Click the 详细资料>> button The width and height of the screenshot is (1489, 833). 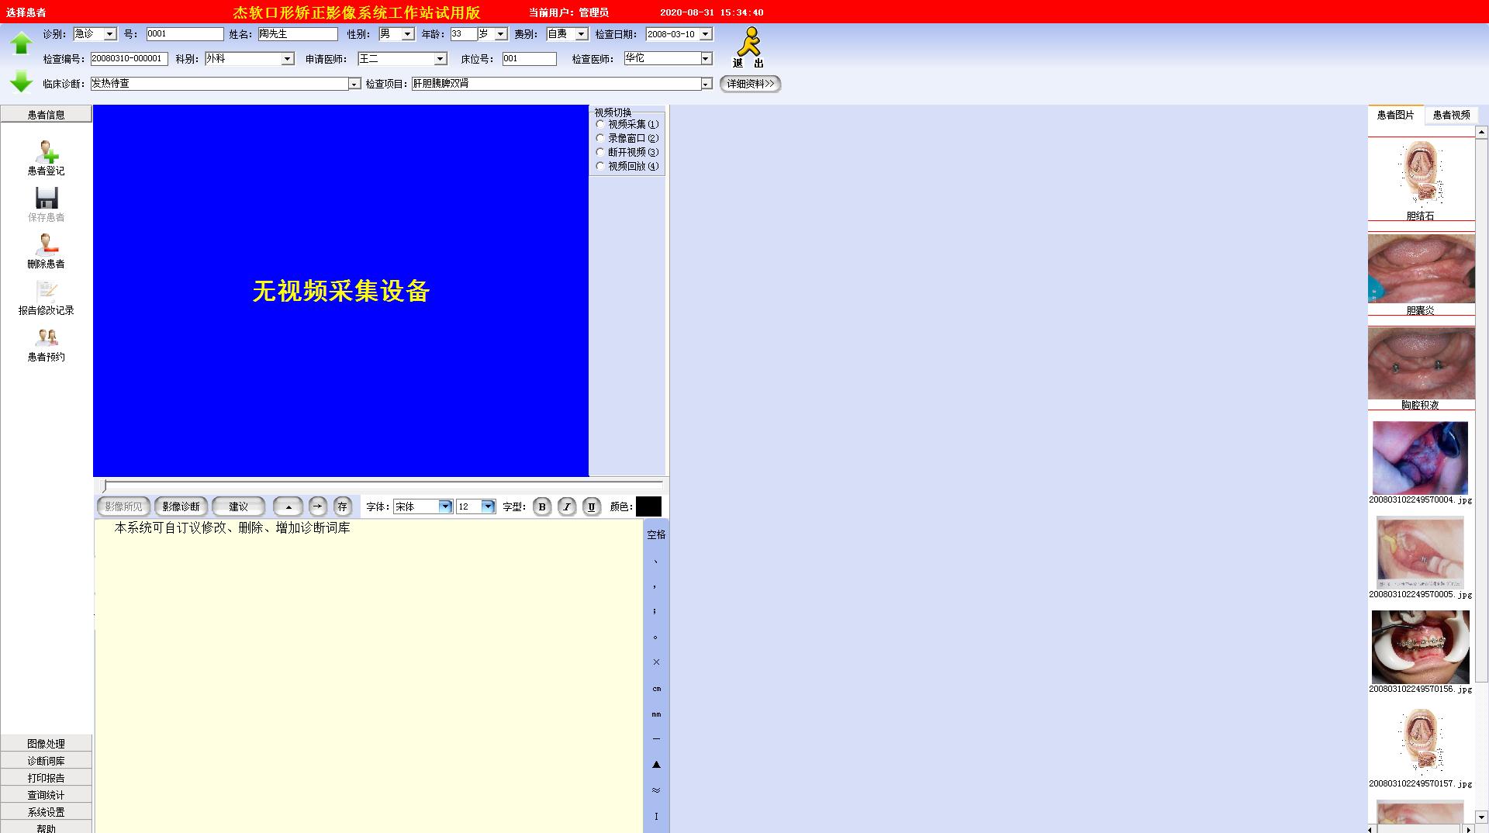[750, 84]
